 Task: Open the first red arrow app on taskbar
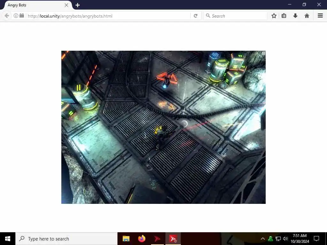click(x=157, y=239)
